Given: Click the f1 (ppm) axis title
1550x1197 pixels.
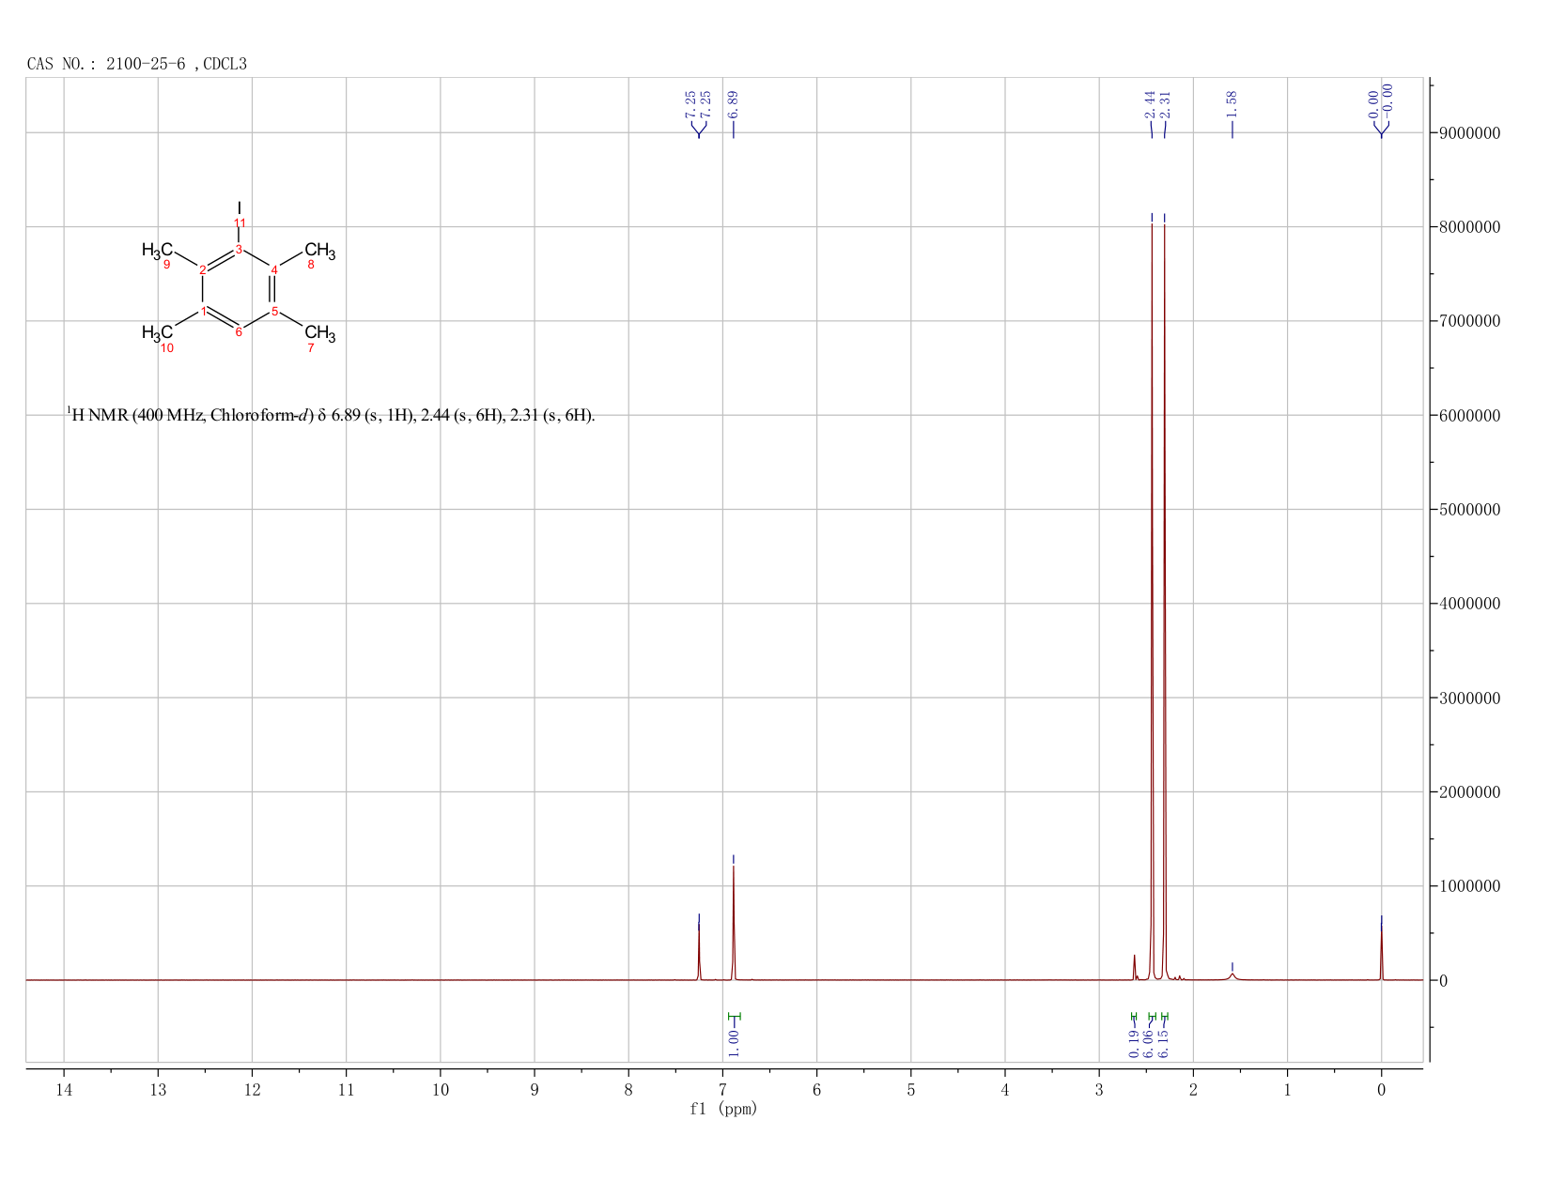Looking at the screenshot, I should click(723, 1109).
